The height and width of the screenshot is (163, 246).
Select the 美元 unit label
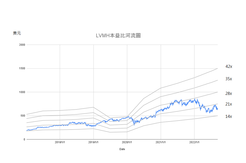click(x=17, y=33)
